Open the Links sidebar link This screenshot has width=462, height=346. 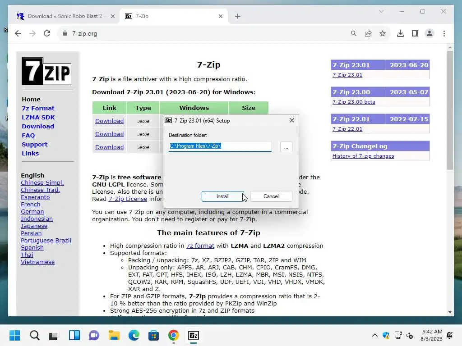click(x=30, y=153)
